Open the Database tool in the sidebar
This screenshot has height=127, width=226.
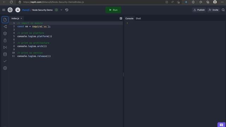[x=5, y=54]
